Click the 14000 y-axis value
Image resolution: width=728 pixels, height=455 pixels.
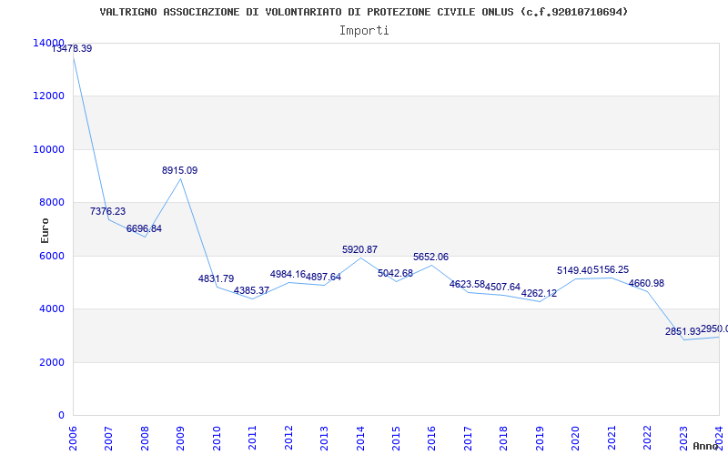(48, 43)
